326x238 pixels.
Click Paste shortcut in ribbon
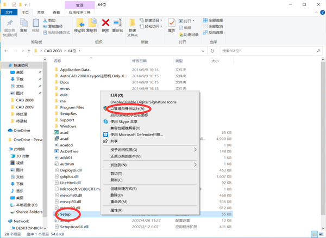point(57,32)
